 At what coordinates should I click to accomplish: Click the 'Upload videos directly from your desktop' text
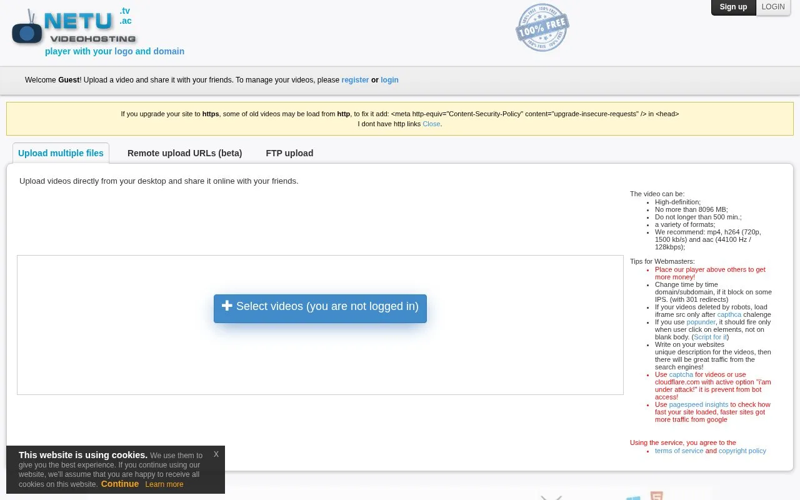159,181
